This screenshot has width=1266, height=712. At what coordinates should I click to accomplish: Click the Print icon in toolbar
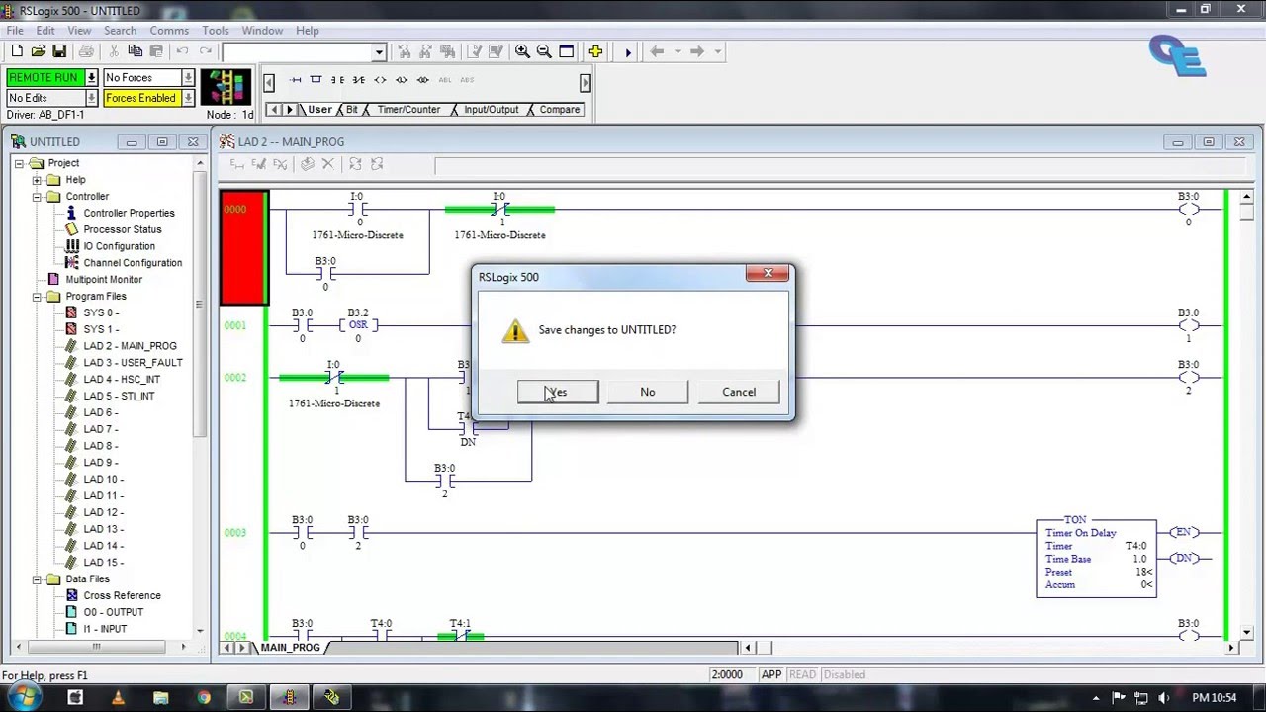pyautogui.click(x=86, y=51)
